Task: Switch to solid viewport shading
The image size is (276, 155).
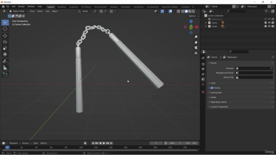Action: [x=186, y=11]
